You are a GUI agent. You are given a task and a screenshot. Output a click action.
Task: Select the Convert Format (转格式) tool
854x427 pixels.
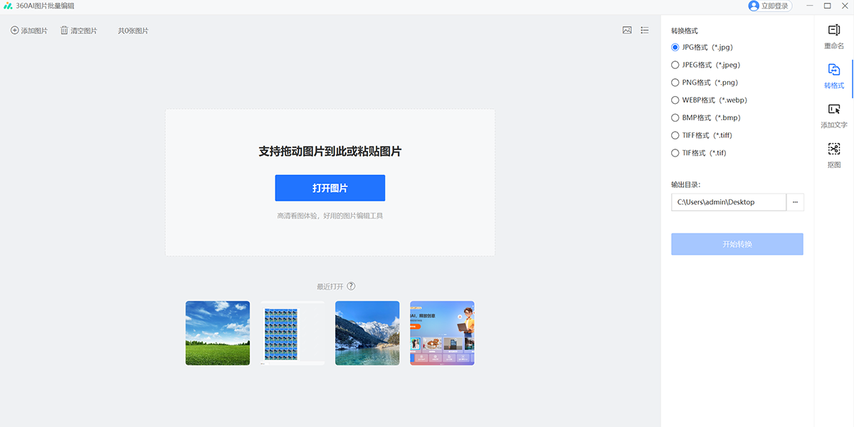pos(833,76)
